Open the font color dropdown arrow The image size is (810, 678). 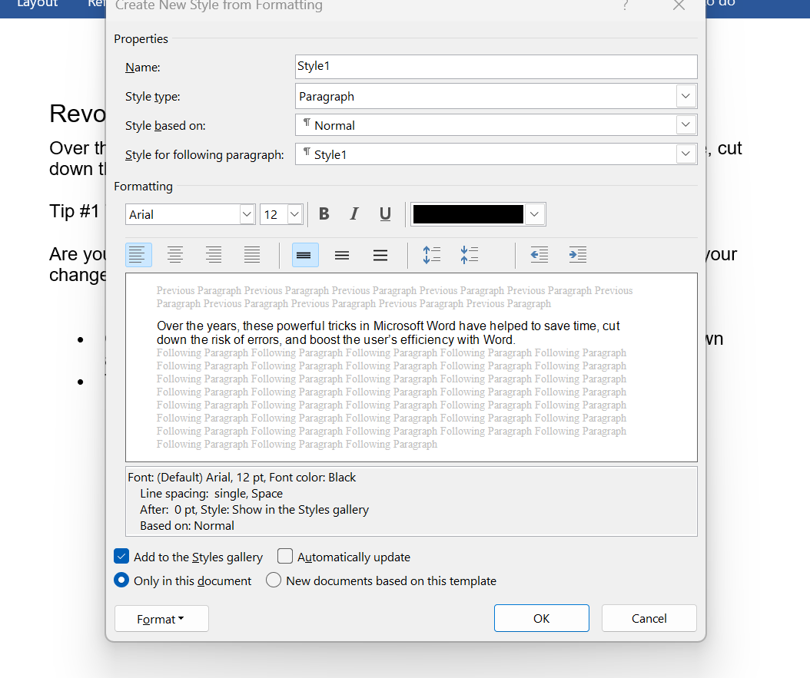(x=535, y=214)
